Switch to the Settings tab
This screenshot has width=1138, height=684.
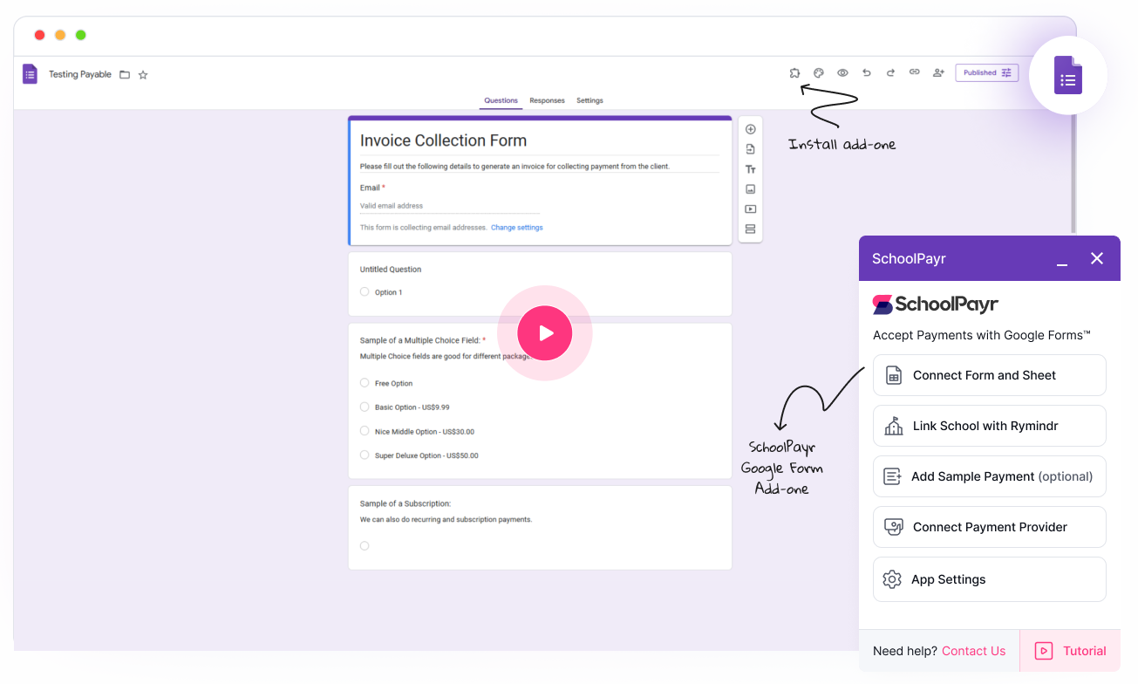tap(589, 101)
